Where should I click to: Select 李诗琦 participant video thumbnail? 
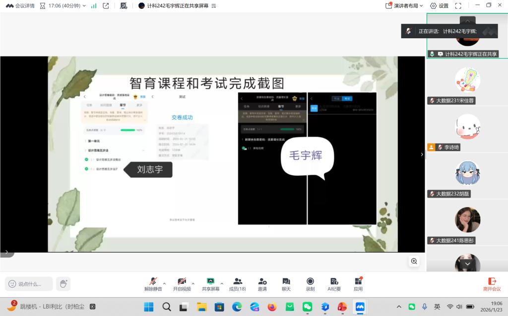[467, 127]
